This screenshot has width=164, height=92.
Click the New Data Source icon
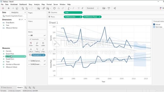(x=23, y=8)
